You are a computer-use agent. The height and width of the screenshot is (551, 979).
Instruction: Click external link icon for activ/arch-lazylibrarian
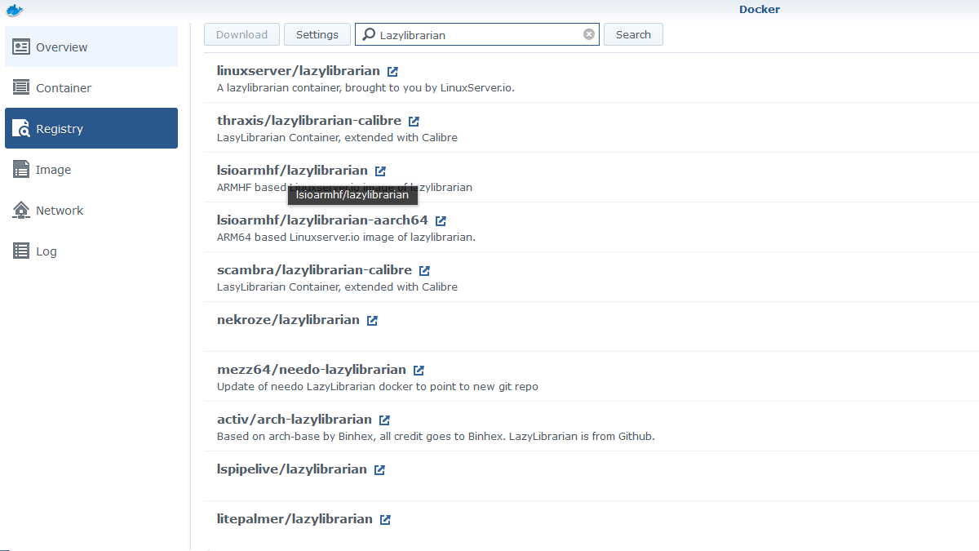(x=384, y=420)
